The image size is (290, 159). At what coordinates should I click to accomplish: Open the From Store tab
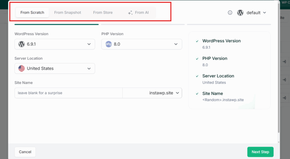103,12
